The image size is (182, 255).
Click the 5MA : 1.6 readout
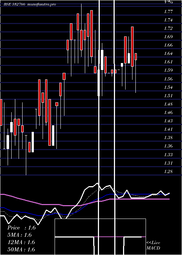tap(20, 235)
